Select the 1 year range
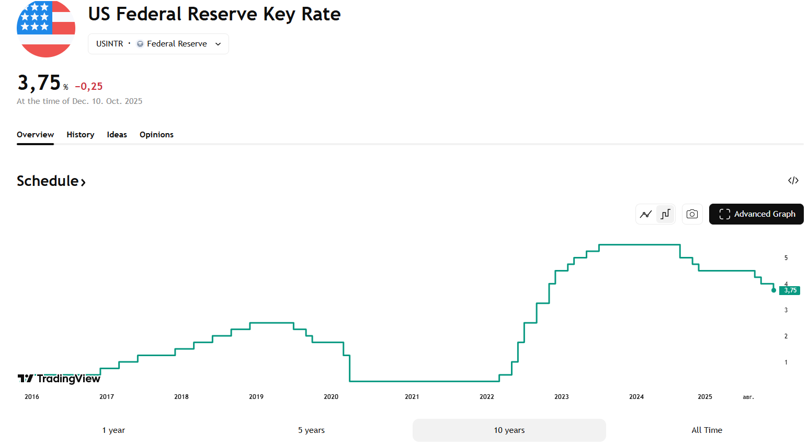 [x=113, y=430]
